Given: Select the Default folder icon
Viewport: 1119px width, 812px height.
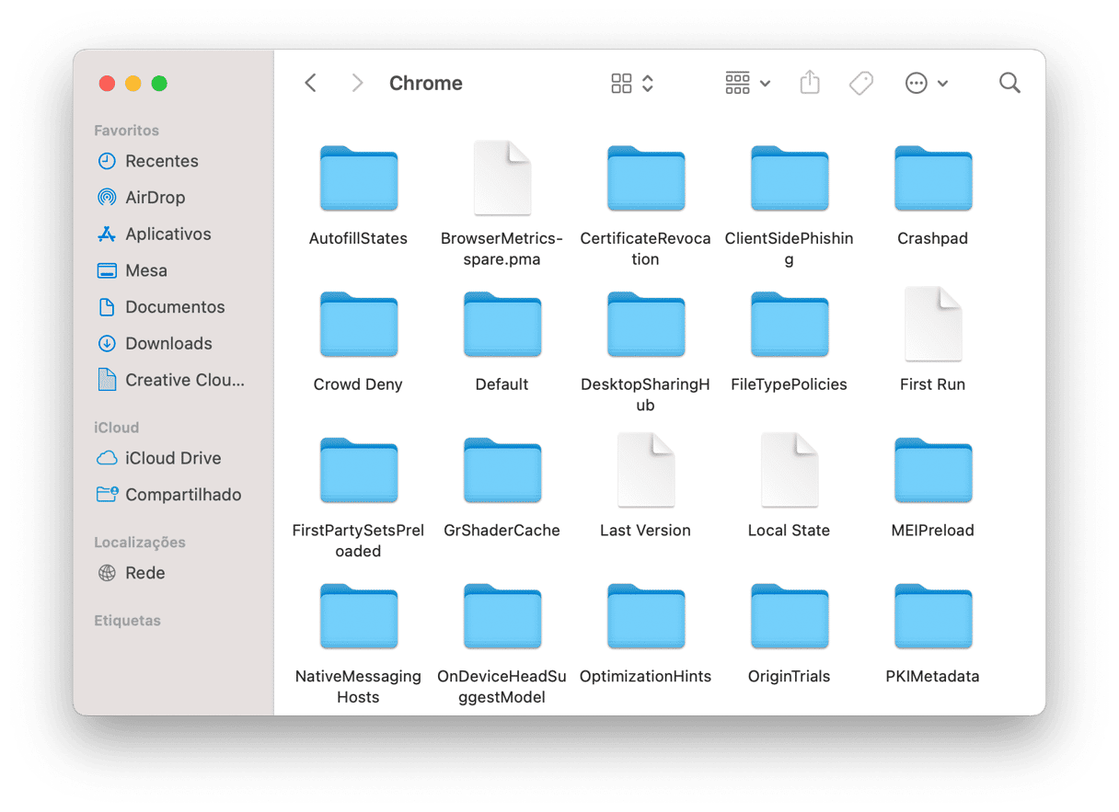Looking at the screenshot, I should click(502, 324).
